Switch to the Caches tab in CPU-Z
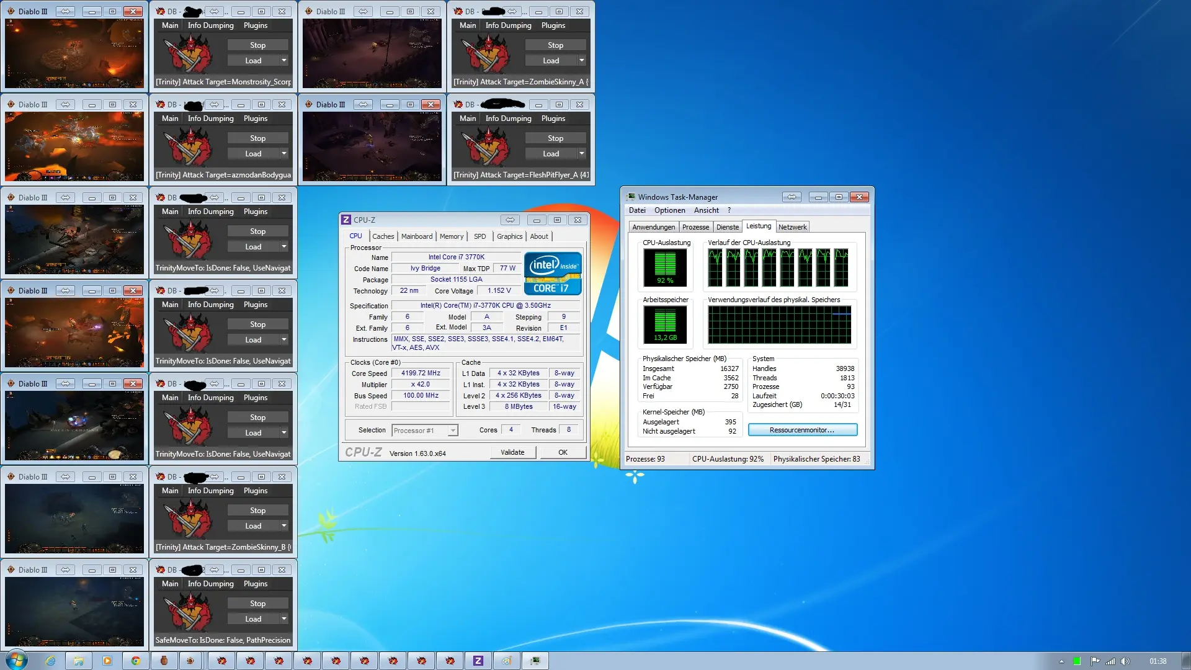Screen dimensions: 1191x670 (383, 236)
